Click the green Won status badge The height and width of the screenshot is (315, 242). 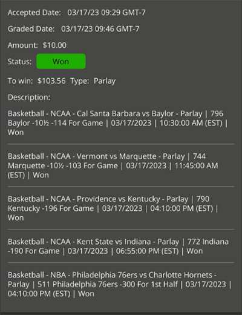pyautogui.click(x=61, y=61)
